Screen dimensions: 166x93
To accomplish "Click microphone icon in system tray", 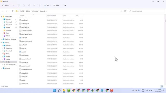I will [139, 90].
